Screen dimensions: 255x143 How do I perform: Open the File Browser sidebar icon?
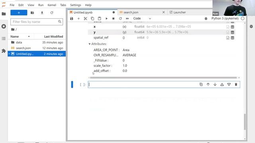4,14
